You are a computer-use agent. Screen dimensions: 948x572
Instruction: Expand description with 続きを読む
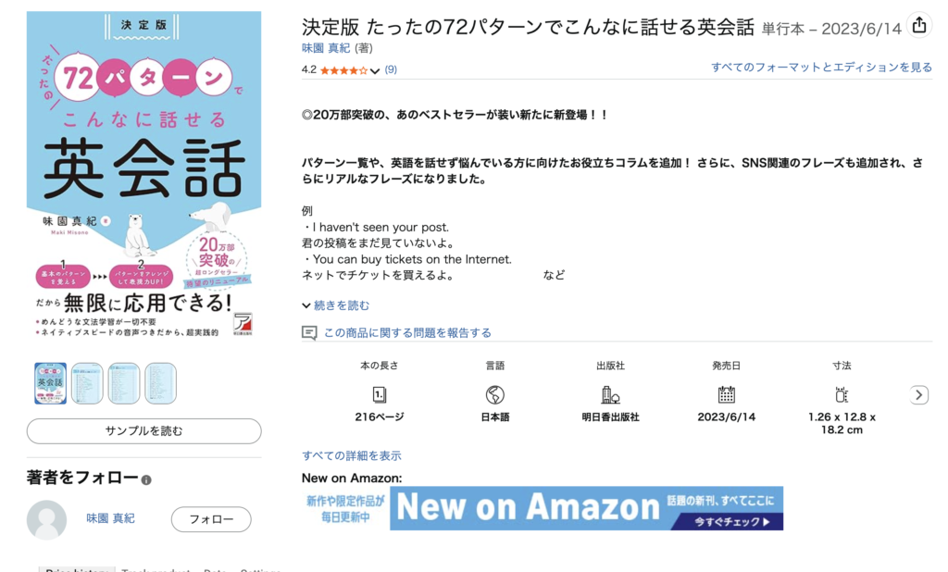click(336, 305)
